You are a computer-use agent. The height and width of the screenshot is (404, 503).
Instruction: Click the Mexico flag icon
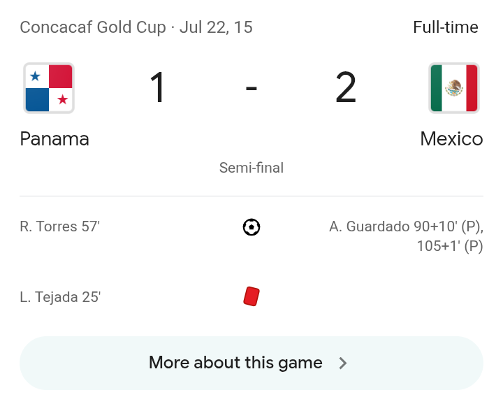pyautogui.click(x=454, y=88)
